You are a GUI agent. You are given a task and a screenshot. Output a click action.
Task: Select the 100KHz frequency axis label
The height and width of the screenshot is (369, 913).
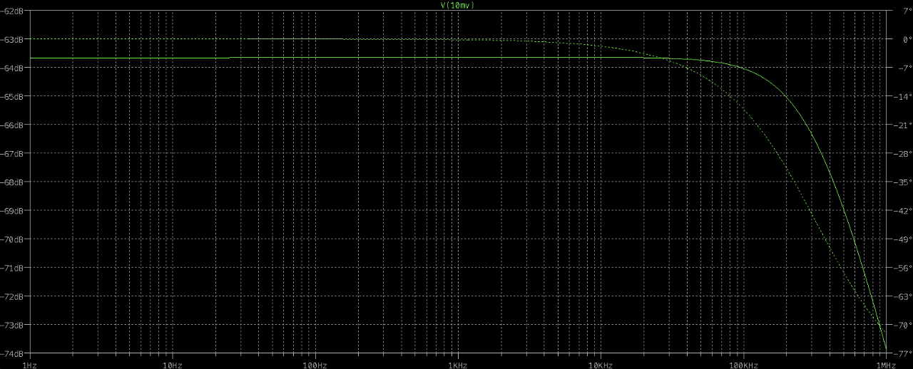743,365
